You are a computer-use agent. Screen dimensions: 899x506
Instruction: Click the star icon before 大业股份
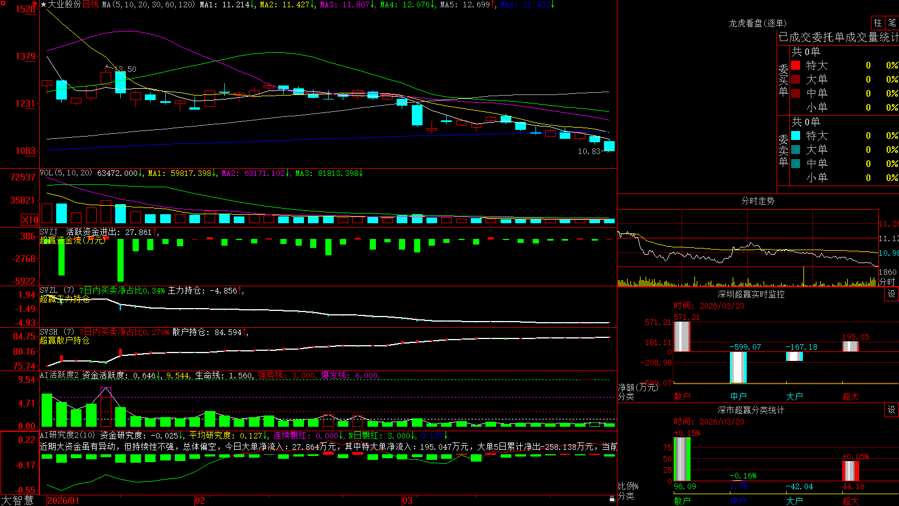(43, 4)
